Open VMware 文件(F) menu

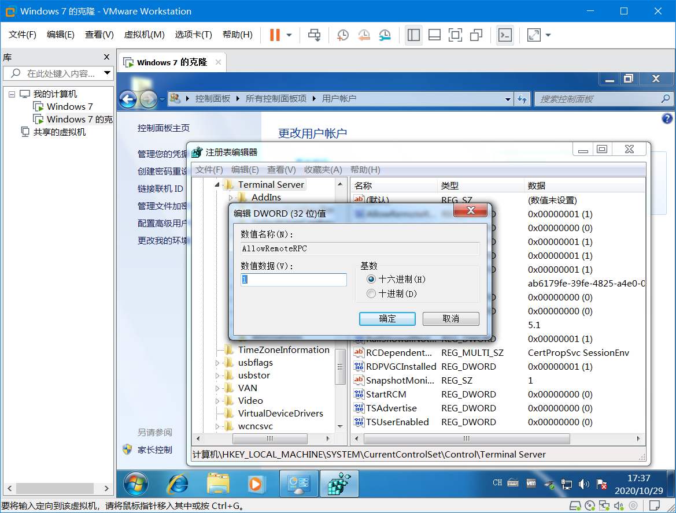[23, 35]
